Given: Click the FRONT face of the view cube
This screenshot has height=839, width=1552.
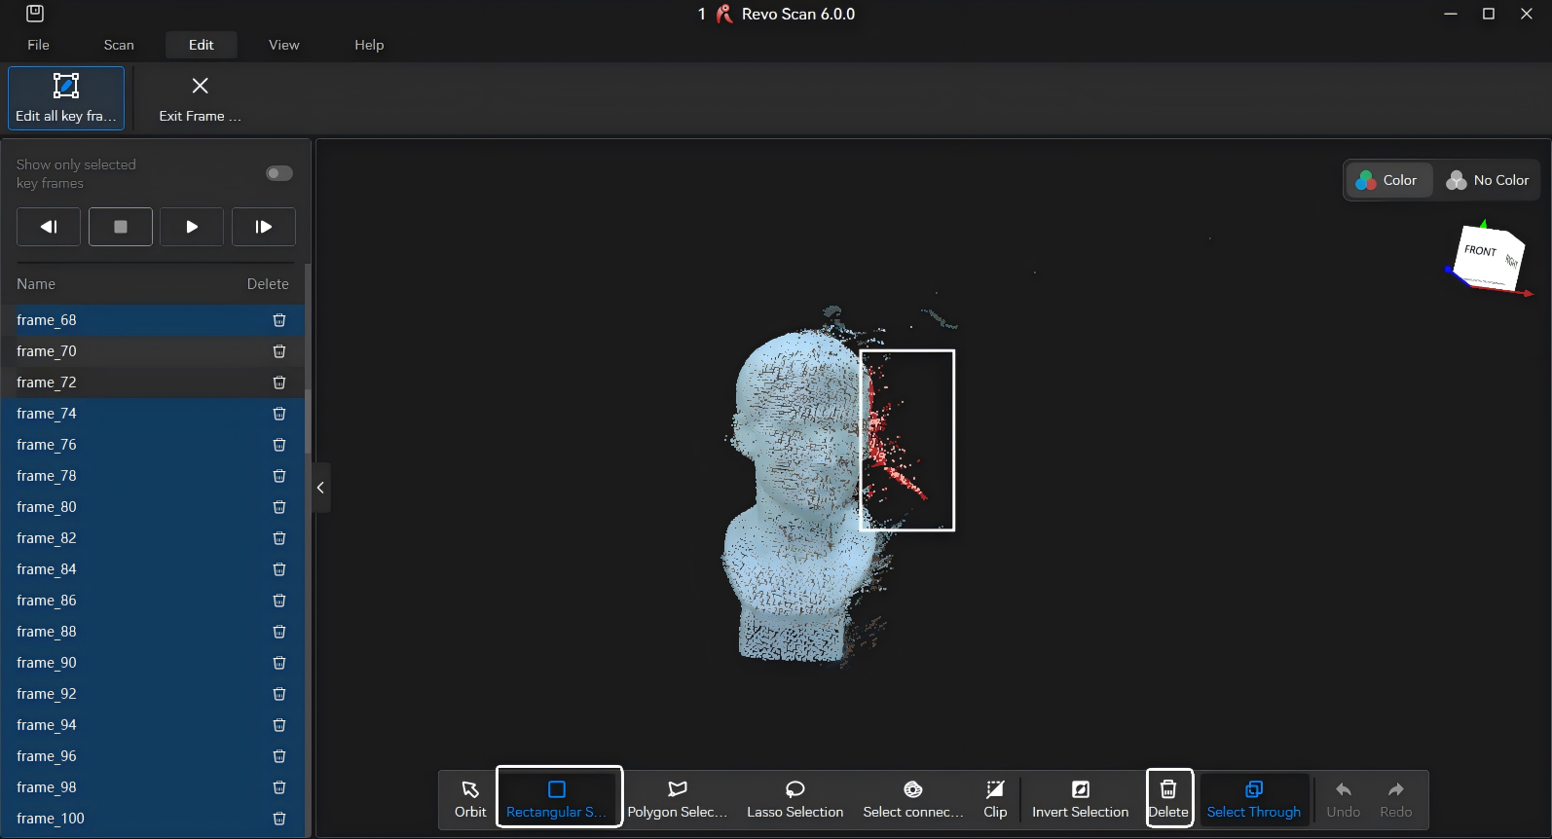Looking at the screenshot, I should [1480, 253].
